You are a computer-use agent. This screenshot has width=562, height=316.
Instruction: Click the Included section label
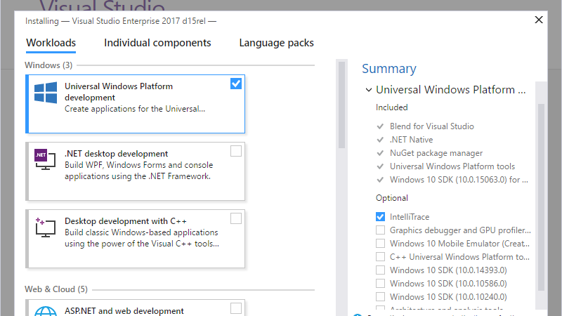coord(391,107)
